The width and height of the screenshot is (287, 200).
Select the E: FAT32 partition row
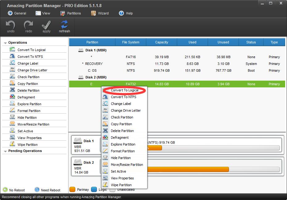[x=177, y=84]
